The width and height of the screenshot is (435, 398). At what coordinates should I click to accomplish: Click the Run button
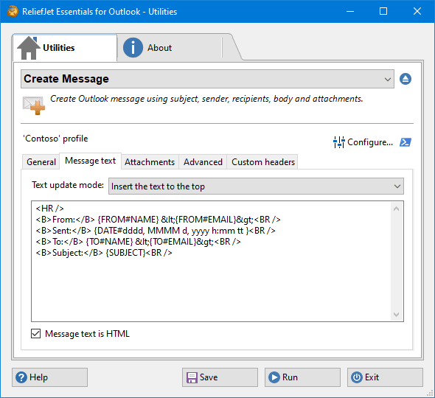[x=302, y=377]
